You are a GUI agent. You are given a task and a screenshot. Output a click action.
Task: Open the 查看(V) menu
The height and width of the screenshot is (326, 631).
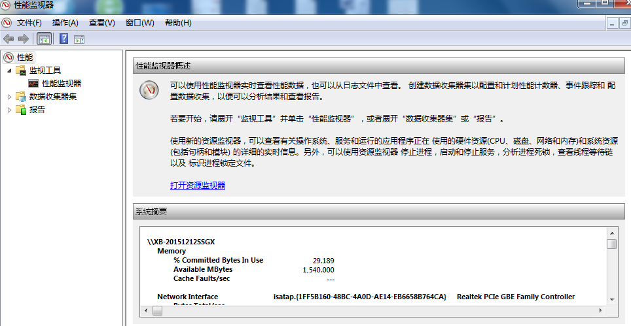[x=101, y=23]
